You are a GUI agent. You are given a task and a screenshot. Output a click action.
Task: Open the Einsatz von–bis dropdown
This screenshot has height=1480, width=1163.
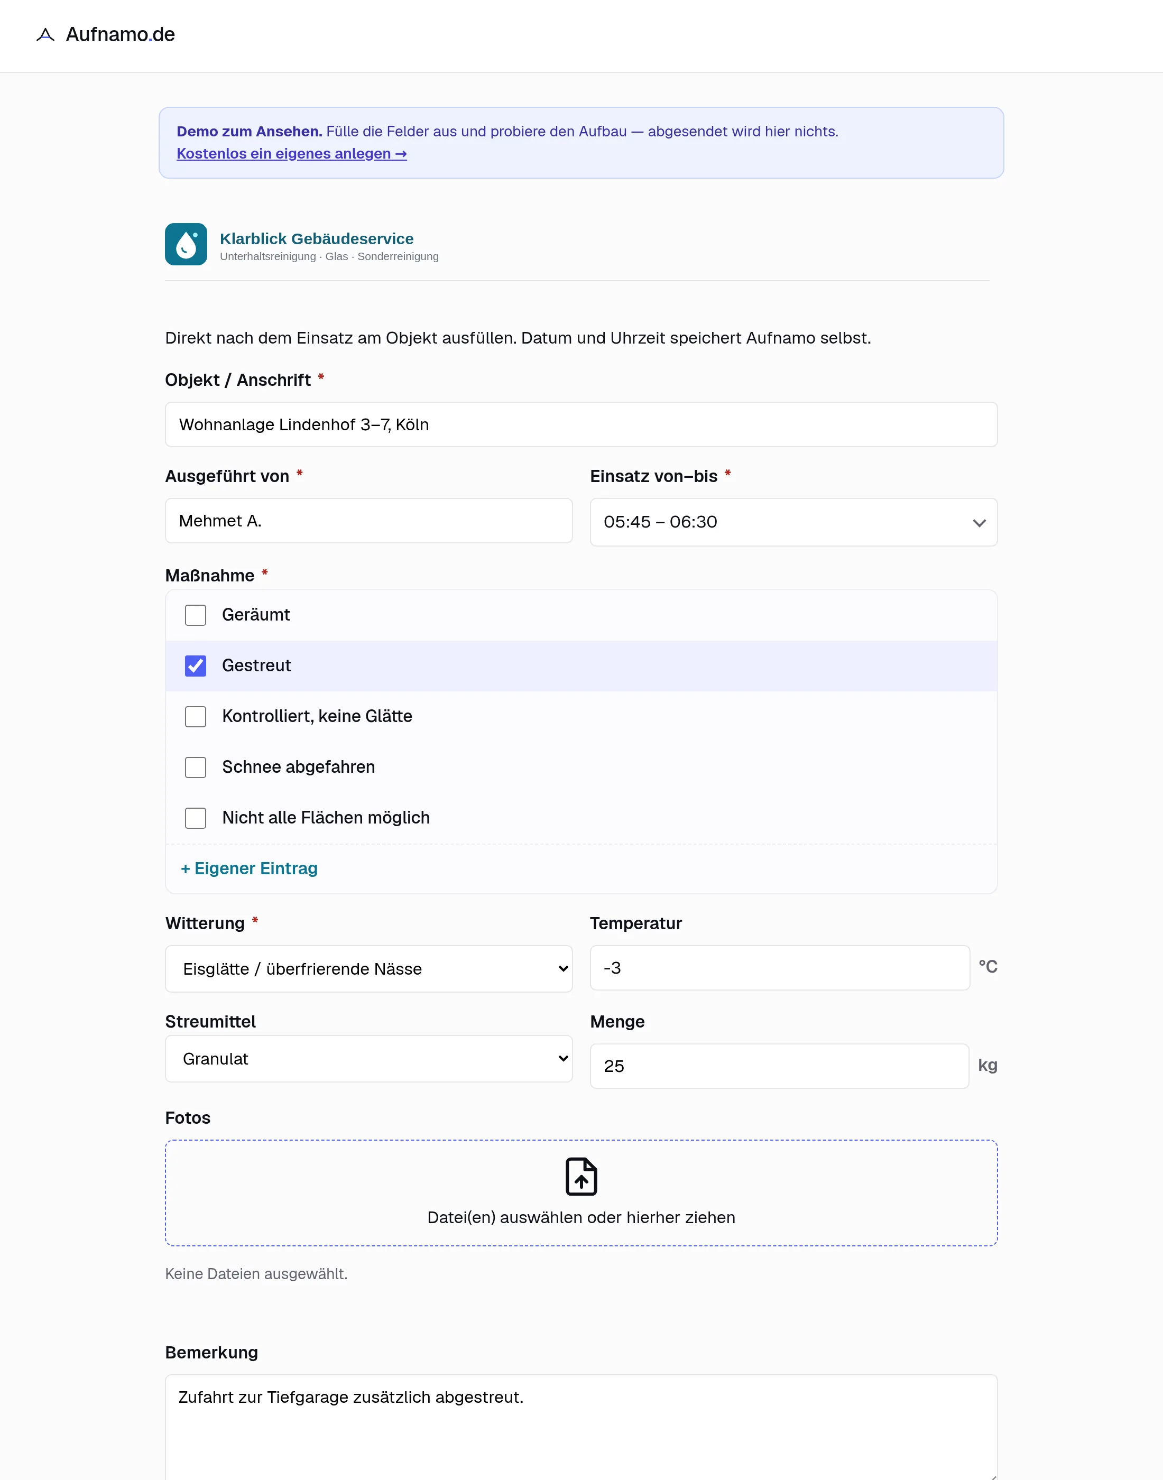793,522
